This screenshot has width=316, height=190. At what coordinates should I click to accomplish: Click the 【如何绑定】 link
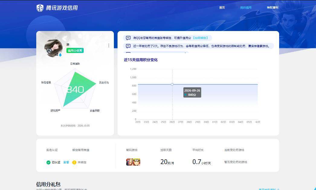tap(200, 38)
